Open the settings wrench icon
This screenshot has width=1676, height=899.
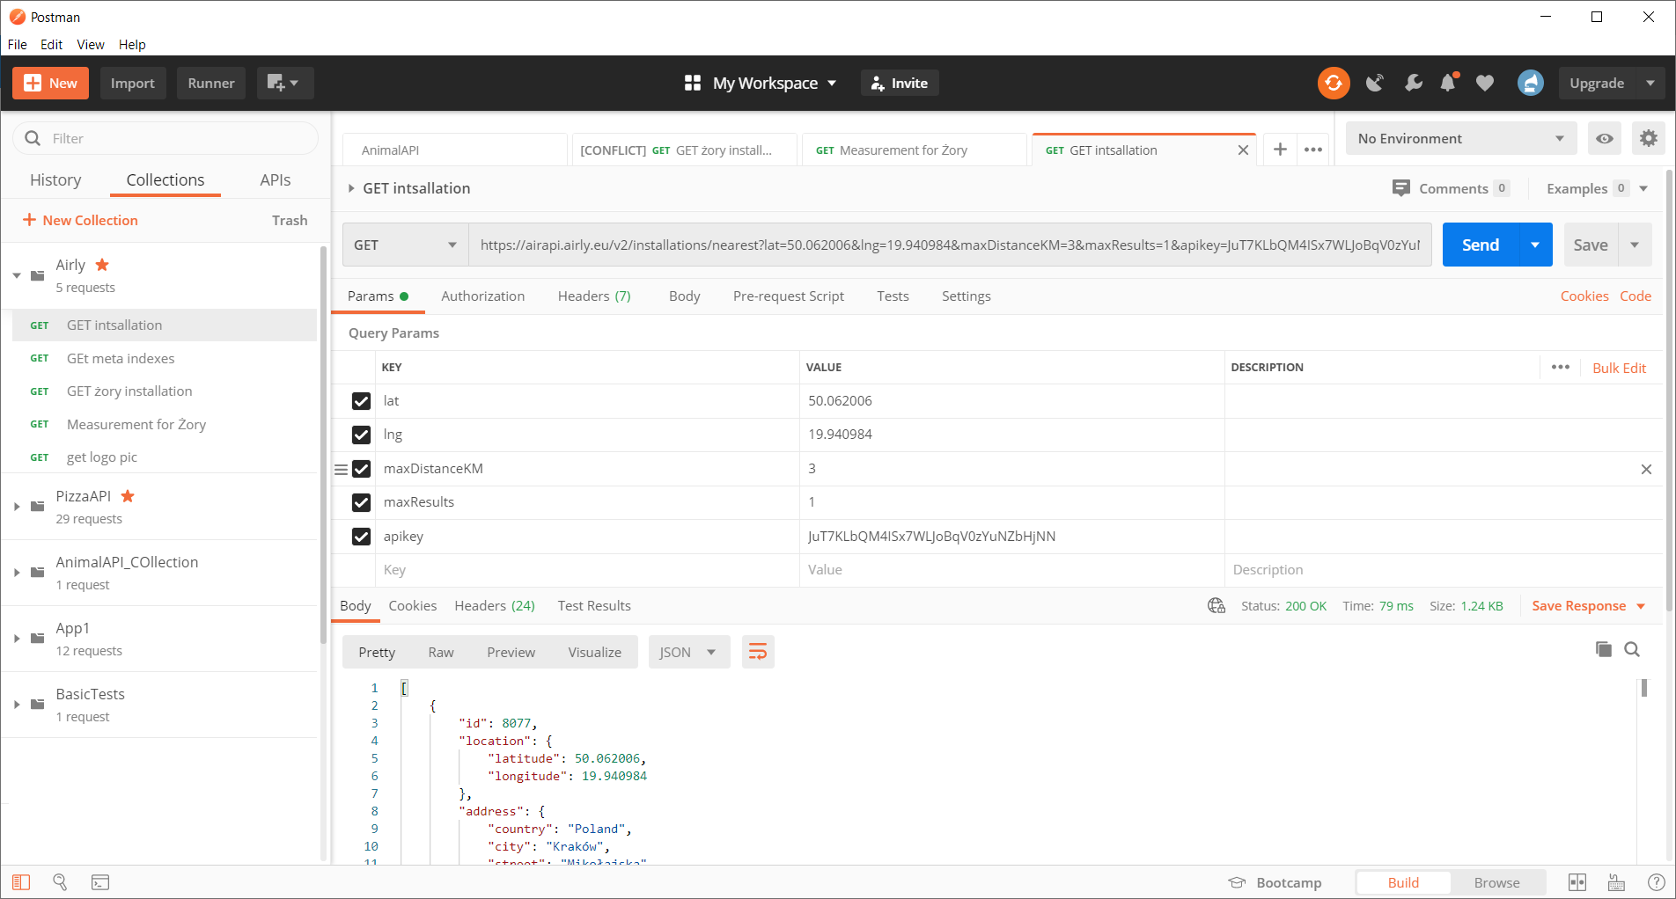pos(1413,83)
